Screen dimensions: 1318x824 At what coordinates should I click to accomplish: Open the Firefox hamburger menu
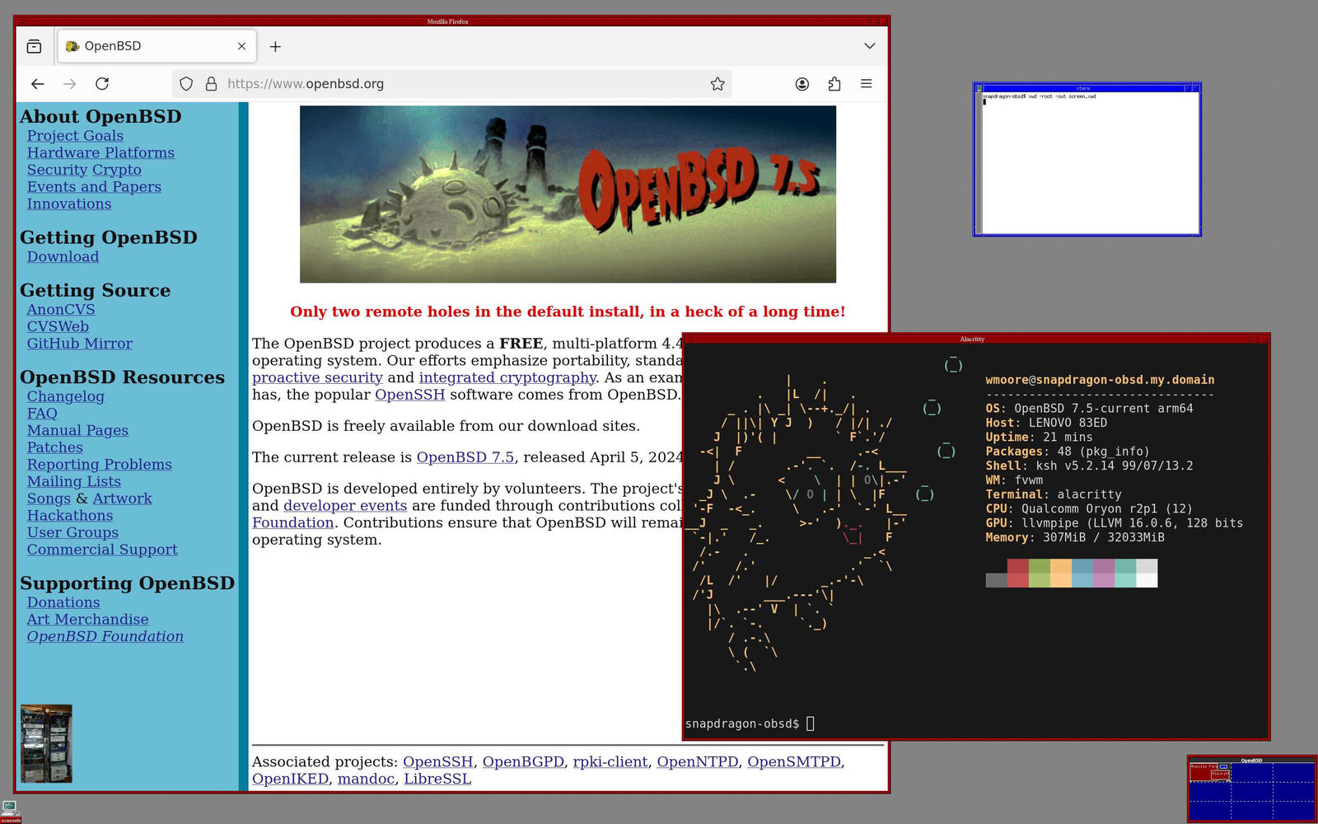tap(867, 84)
